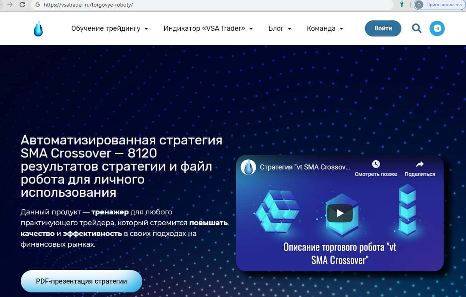Image resolution: width=466 pixels, height=297 pixels.
Task: Open the Telegram channel icon
Action: 437,28
